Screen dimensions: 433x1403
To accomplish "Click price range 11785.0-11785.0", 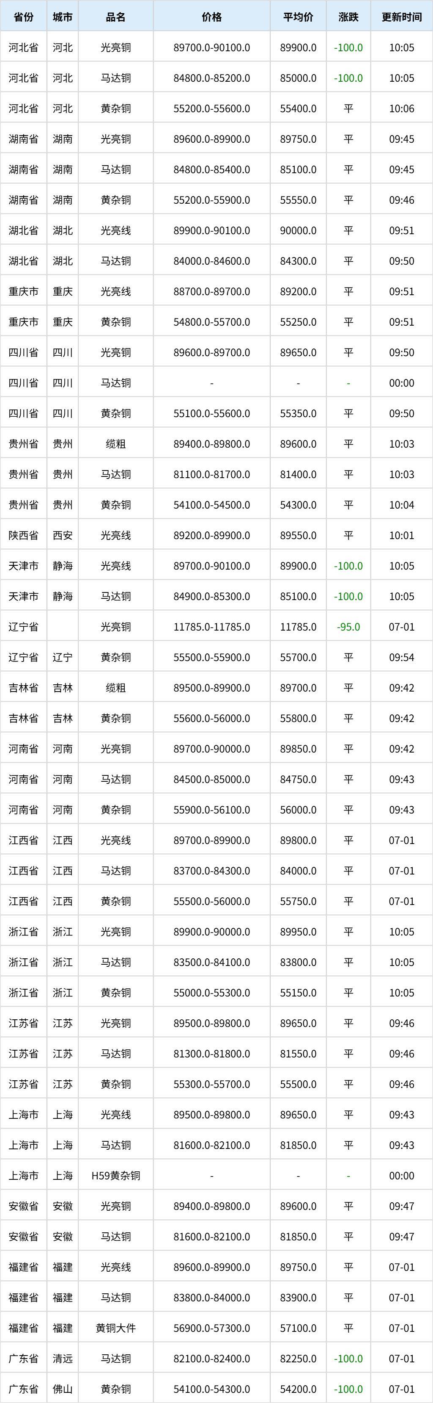I will (211, 627).
